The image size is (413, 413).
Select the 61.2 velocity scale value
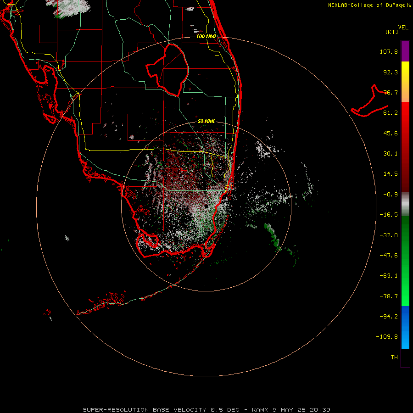[391, 113]
